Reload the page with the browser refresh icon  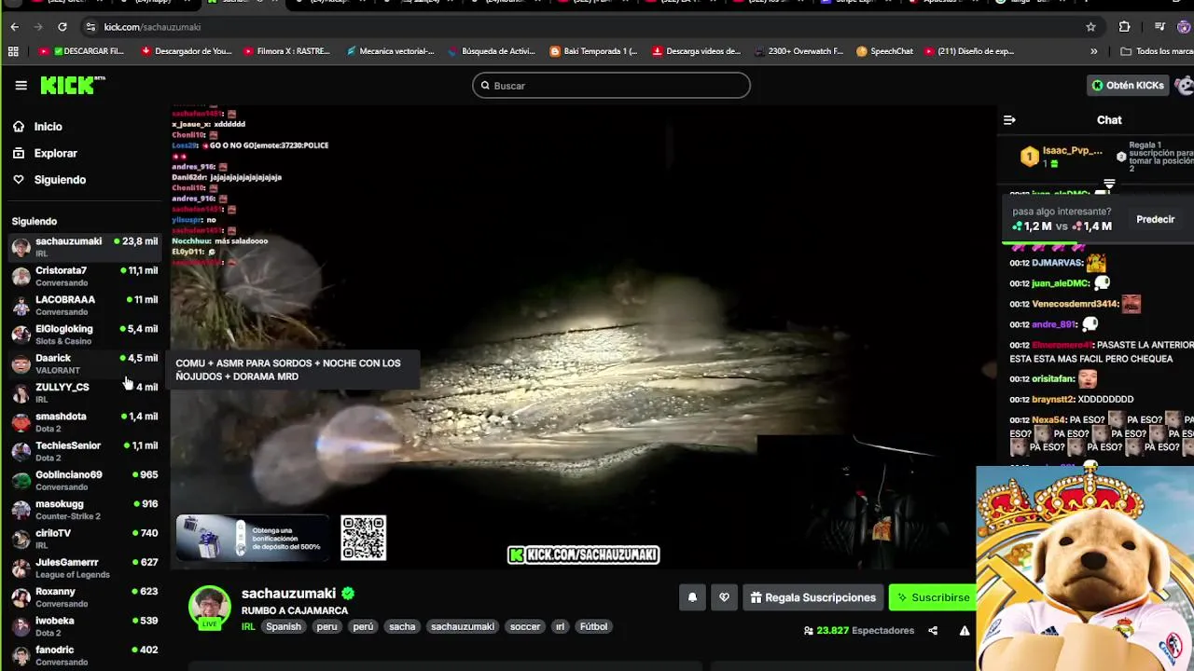click(62, 27)
